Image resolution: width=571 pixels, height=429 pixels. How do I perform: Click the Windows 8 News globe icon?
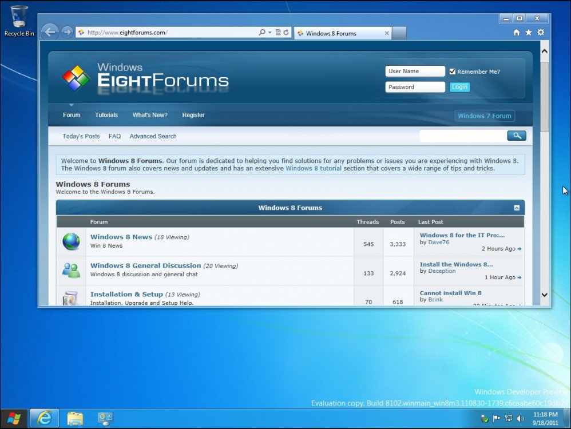(x=70, y=241)
